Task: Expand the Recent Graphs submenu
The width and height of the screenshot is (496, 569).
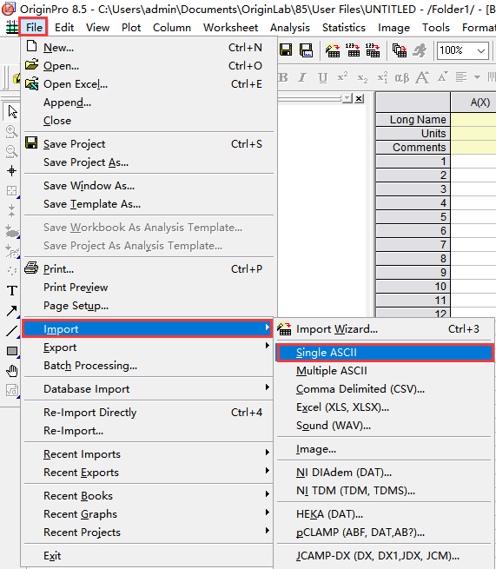Action: click(147, 514)
